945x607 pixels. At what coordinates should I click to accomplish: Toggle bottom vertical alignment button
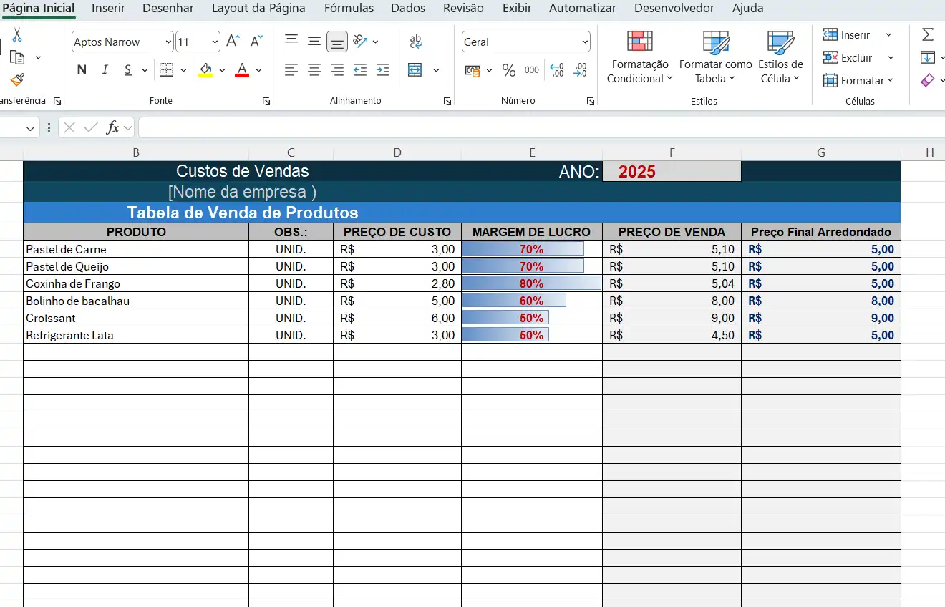(x=337, y=42)
